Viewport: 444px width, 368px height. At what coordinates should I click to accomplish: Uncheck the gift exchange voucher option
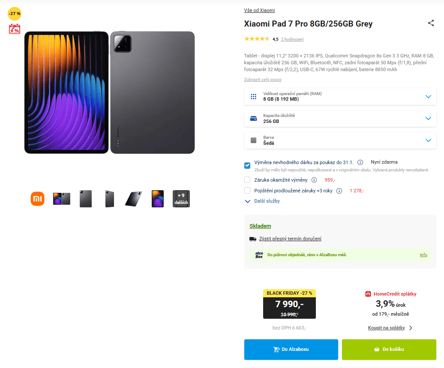(x=247, y=165)
